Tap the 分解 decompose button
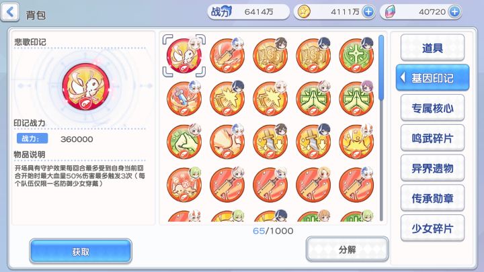Image resolution: width=484 pixels, height=272 pixels. 348,249
